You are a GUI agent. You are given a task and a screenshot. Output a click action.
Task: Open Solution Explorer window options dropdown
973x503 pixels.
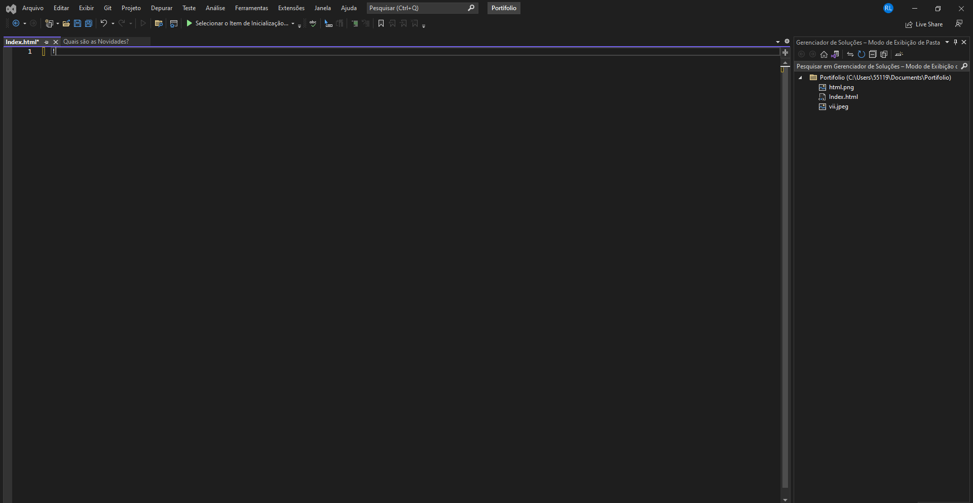(947, 42)
